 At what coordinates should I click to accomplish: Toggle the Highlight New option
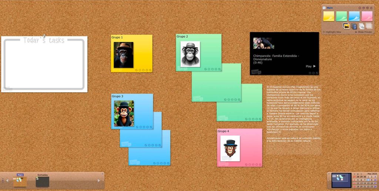click(x=332, y=32)
